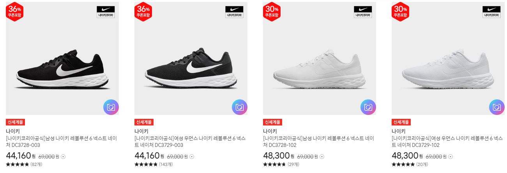Expand the price details arrow for DC3729-102
The image size is (507, 173).
coord(450,157)
